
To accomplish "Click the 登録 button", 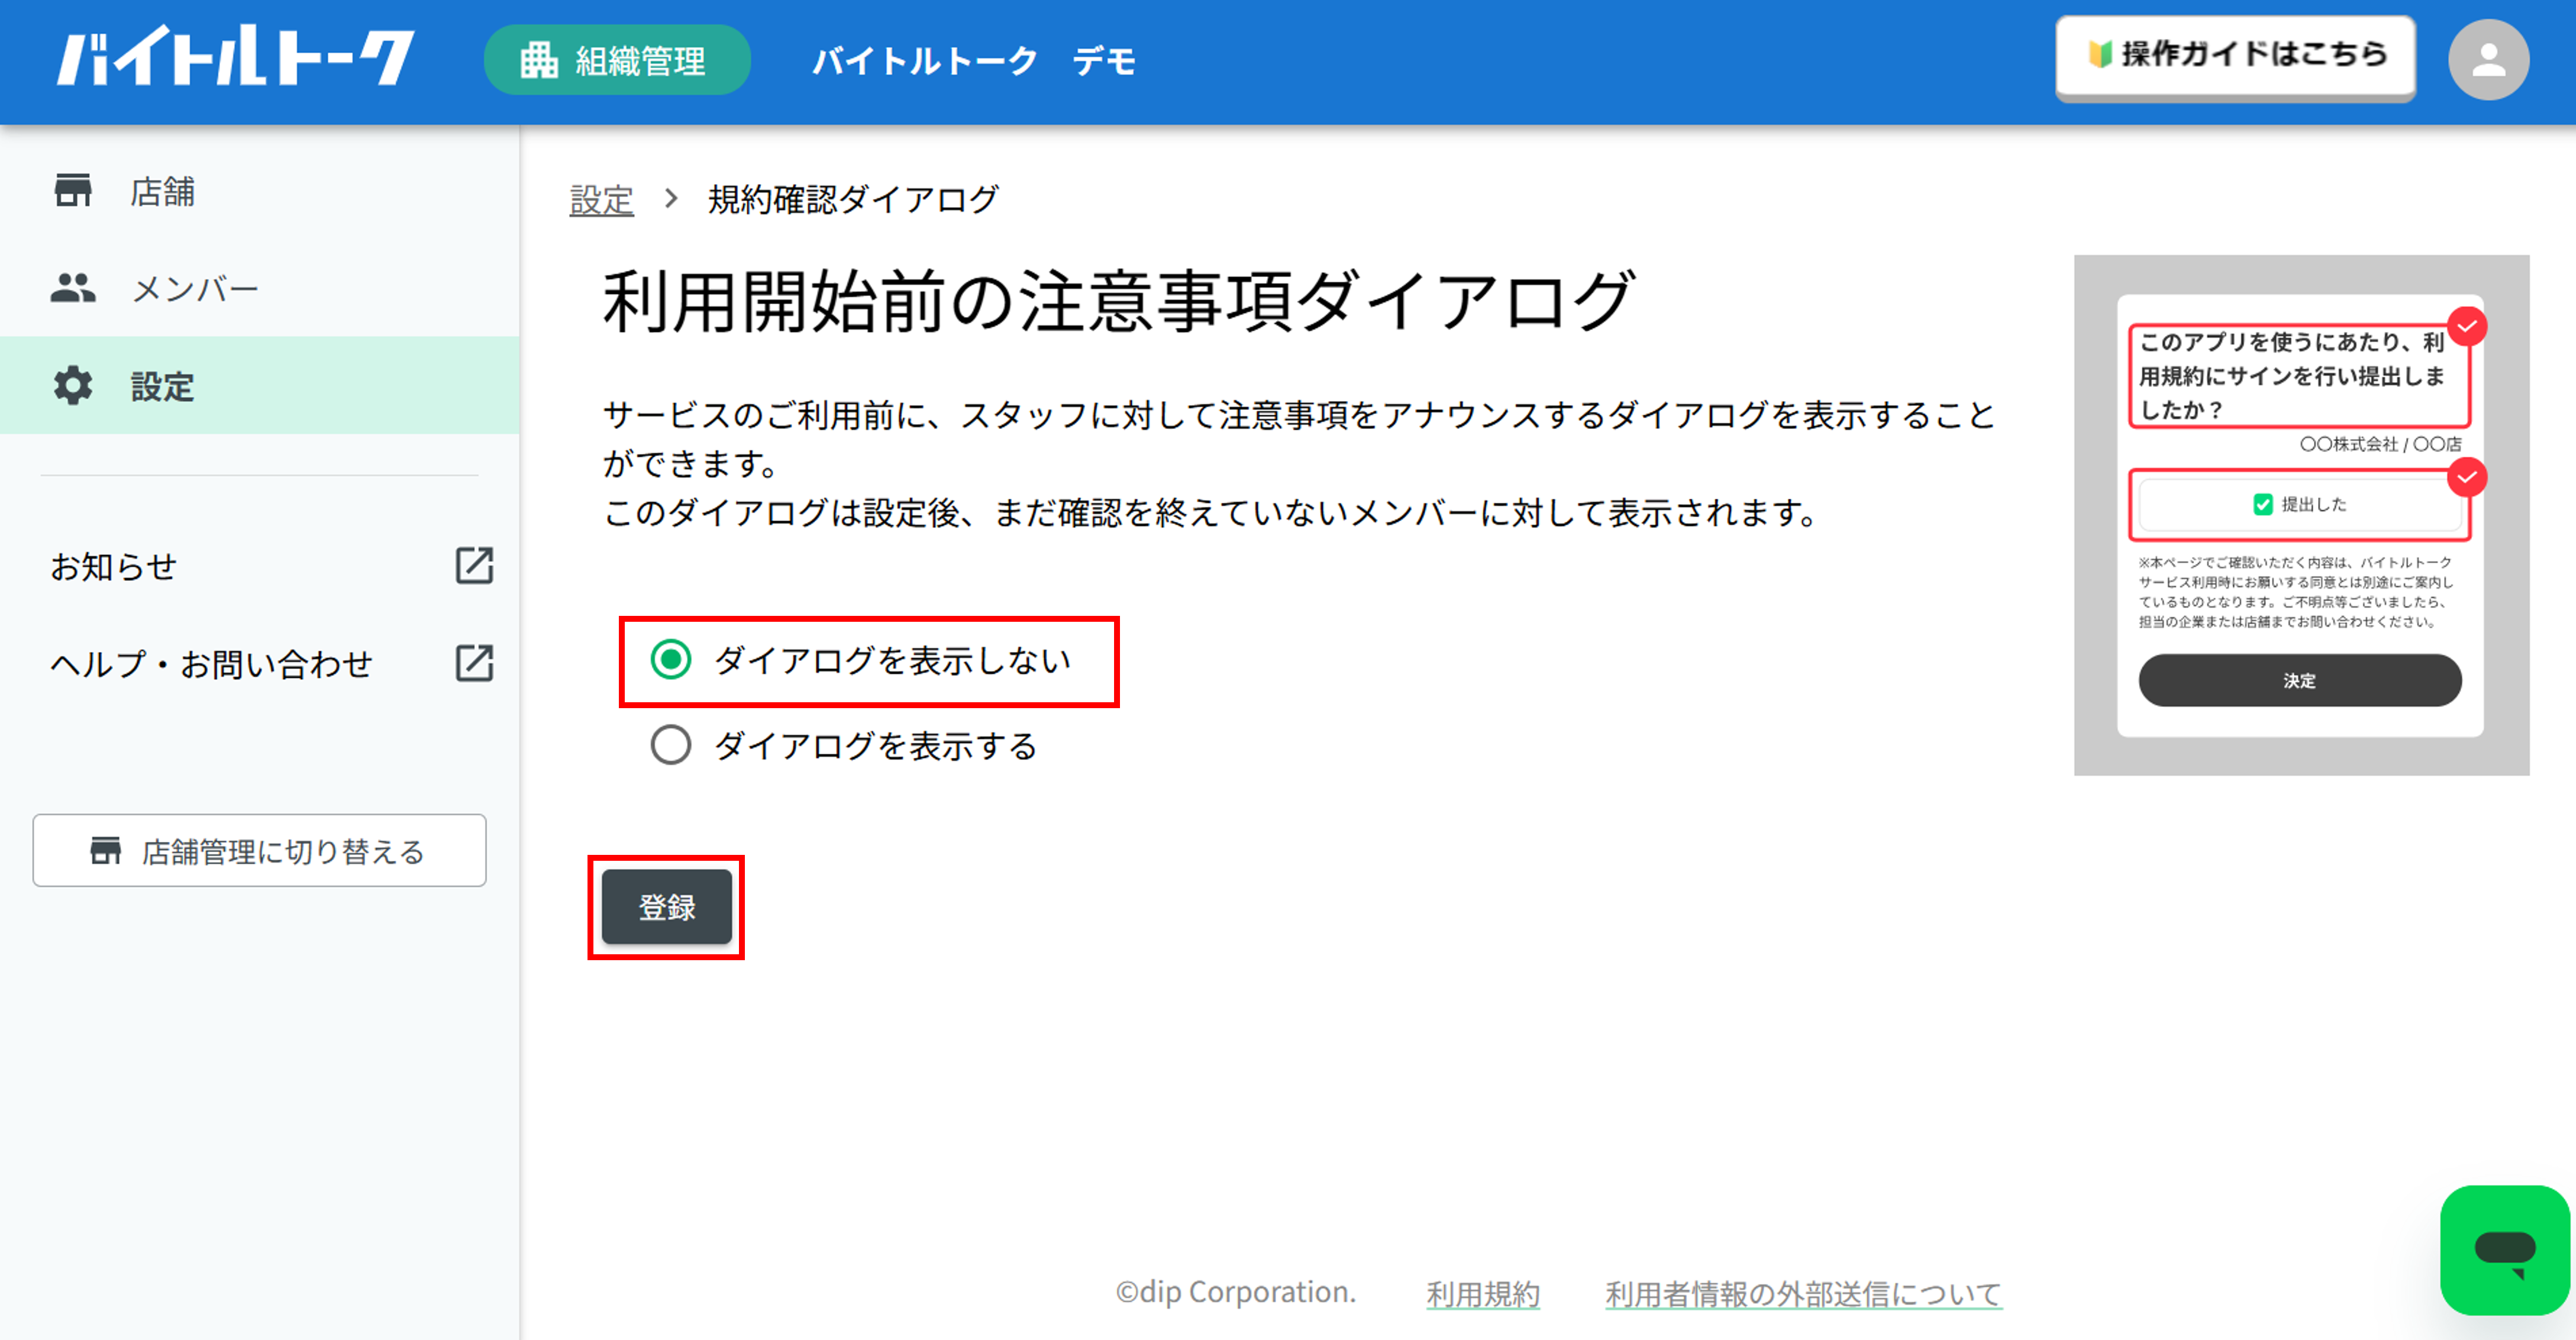I will pos(666,907).
